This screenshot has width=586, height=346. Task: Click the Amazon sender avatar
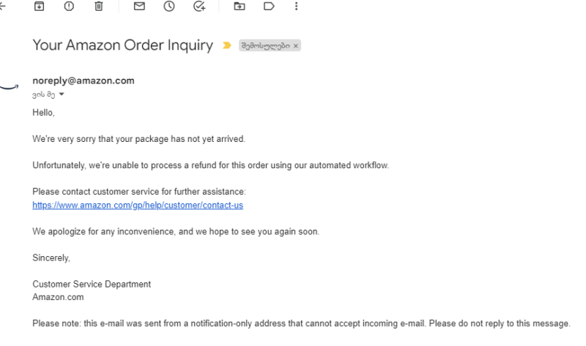tap(7, 86)
